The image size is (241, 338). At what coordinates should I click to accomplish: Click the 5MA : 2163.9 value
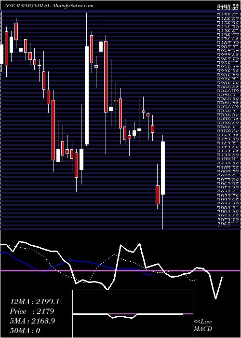(x=32, y=321)
